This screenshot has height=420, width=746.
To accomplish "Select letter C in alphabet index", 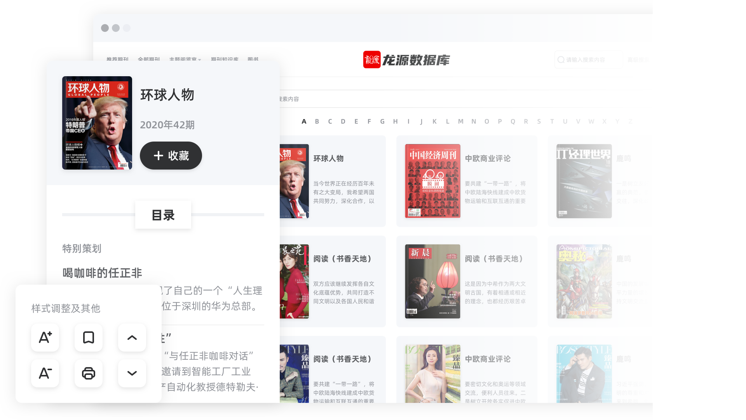I will coord(330,121).
